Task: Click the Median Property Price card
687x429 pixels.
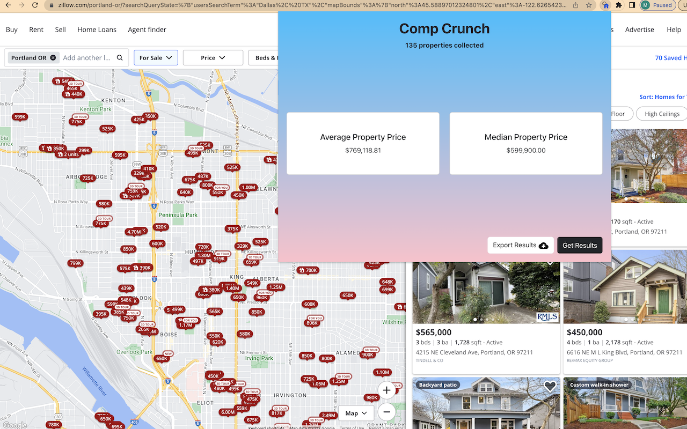Action: pyautogui.click(x=526, y=143)
